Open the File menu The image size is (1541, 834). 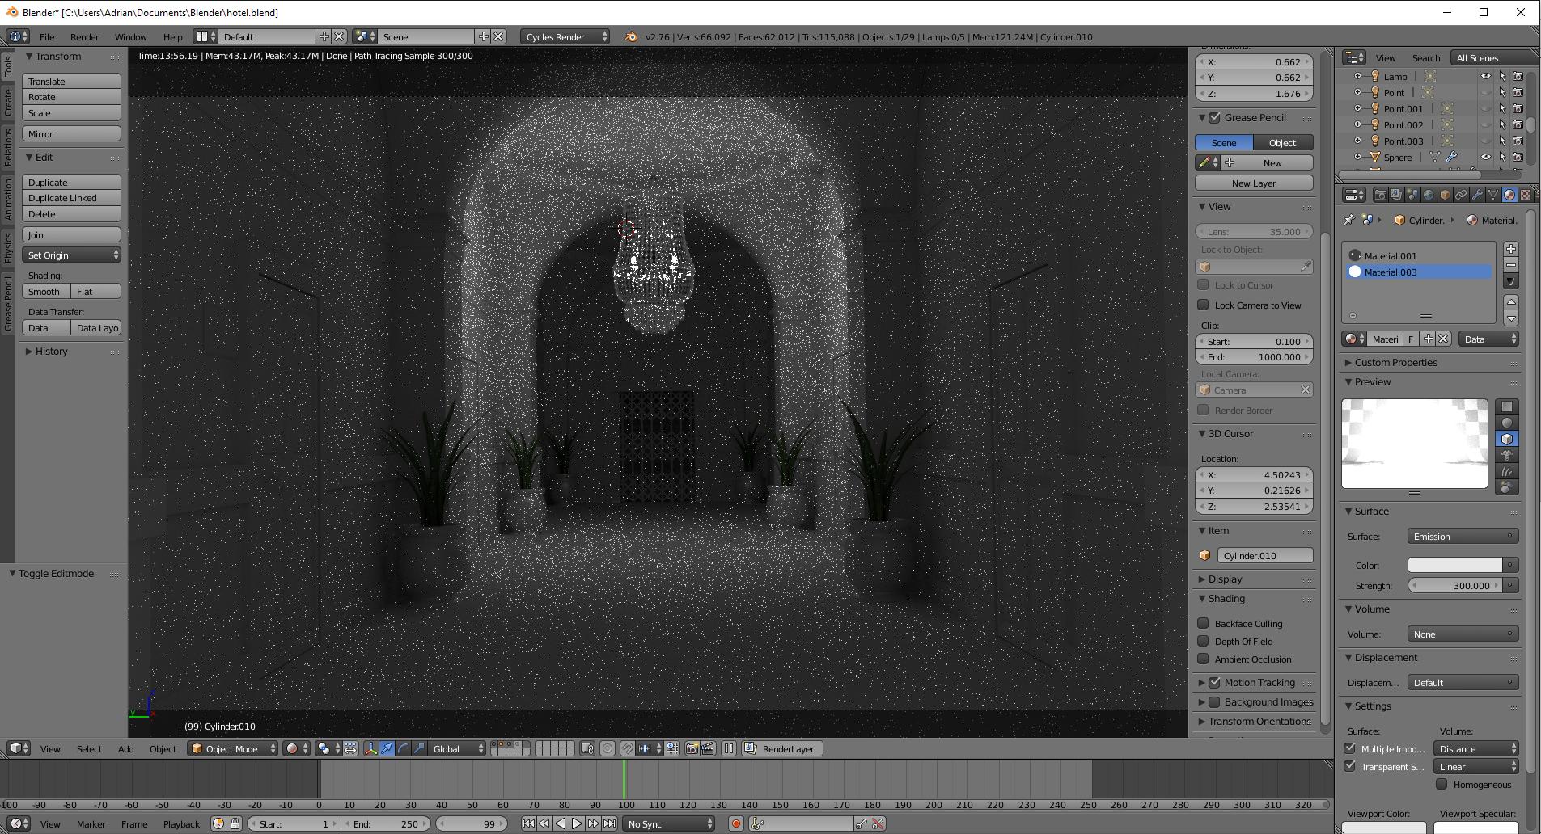47,36
